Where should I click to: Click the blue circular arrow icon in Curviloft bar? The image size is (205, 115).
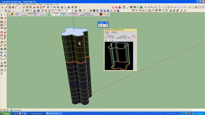tap(17, 14)
